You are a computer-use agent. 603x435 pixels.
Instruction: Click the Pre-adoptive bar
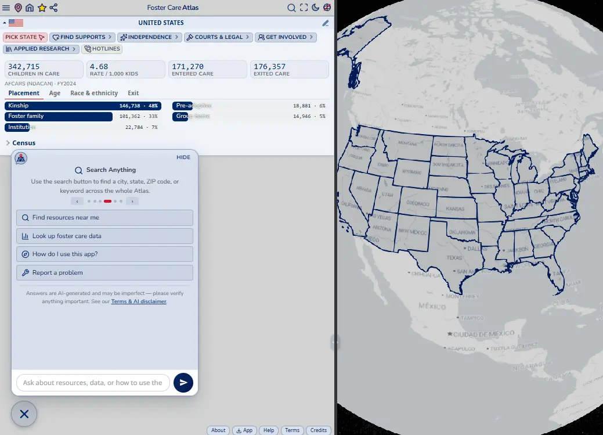click(250, 106)
